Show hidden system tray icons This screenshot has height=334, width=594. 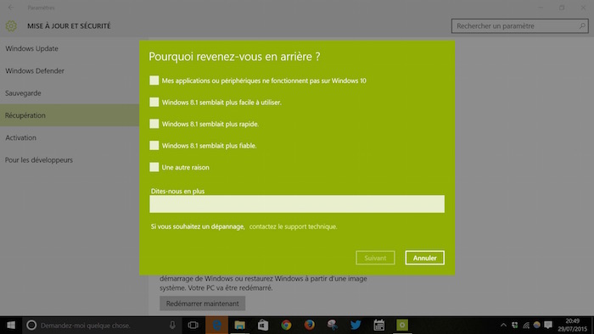click(x=503, y=325)
